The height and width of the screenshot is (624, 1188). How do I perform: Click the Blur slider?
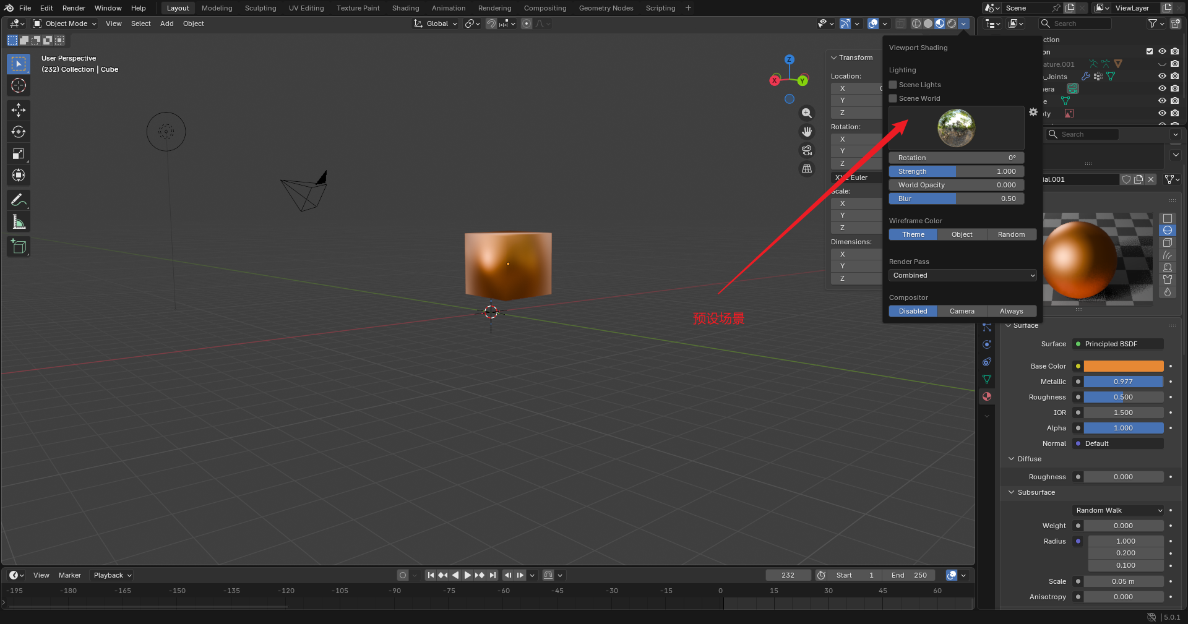(x=957, y=199)
